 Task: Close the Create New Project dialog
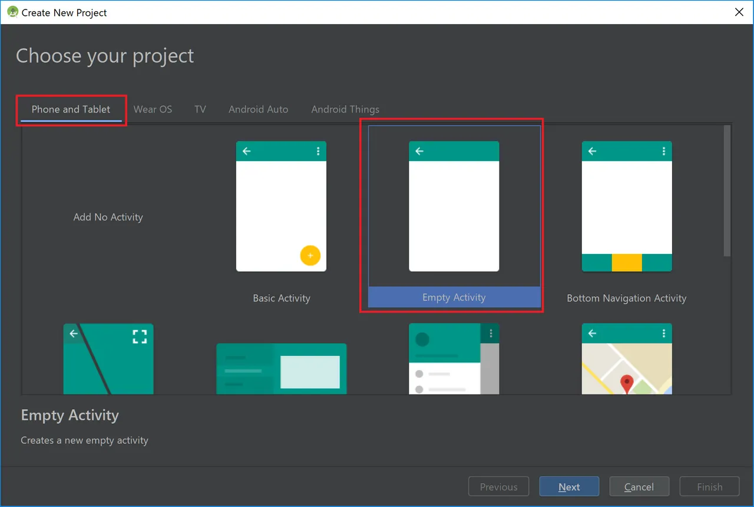coord(739,12)
